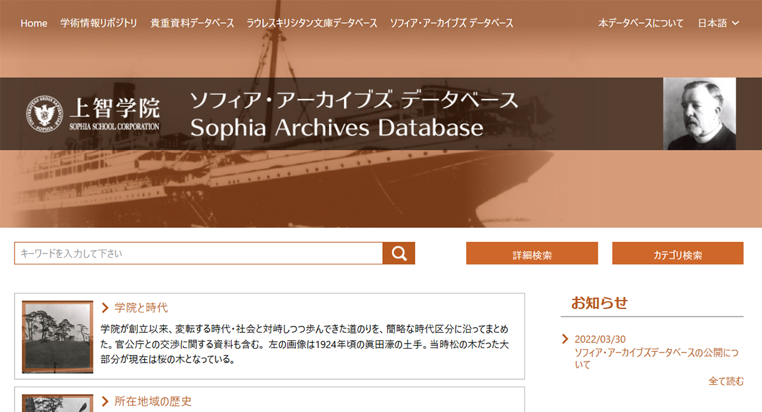The height and width of the screenshot is (412, 762).
Task: Click the magnifying glass search button
Action: click(399, 254)
